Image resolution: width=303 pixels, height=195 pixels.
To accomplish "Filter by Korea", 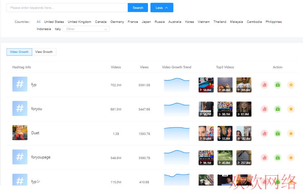I will point(189,22).
